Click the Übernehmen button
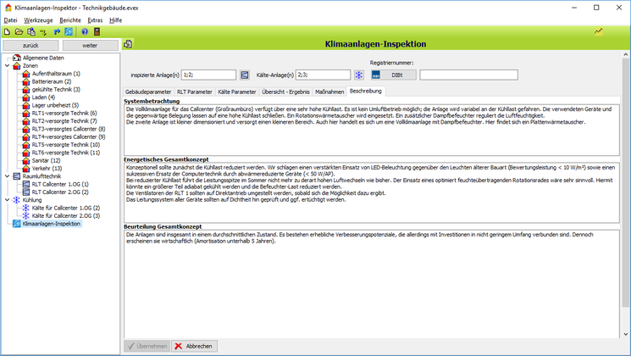The height and width of the screenshot is (356, 631). click(x=147, y=346)
